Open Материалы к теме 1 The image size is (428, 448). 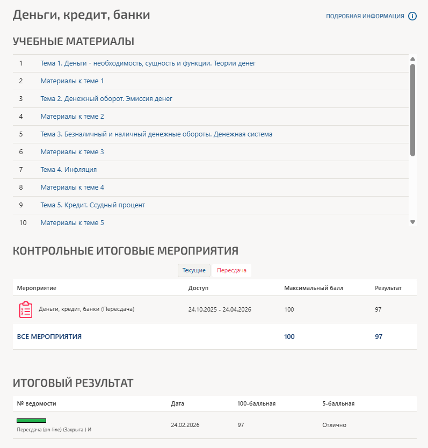click(x=72, y=81)
